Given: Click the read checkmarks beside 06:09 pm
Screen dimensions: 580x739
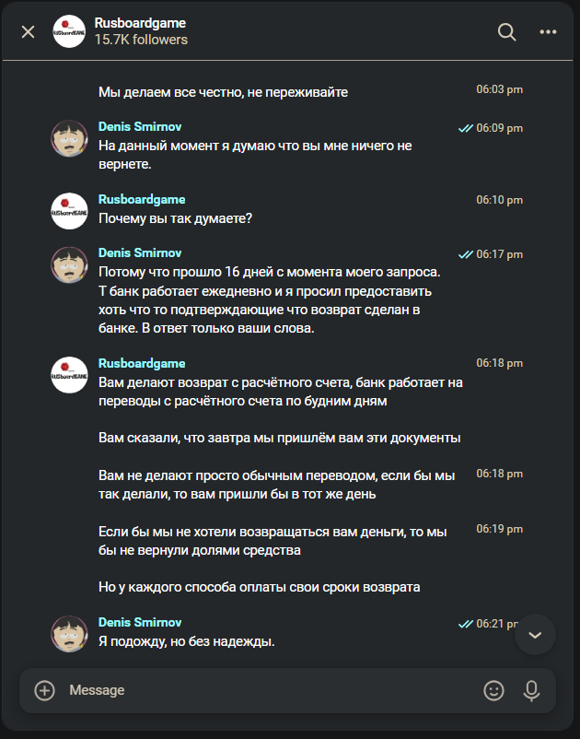Looking at the screenshot, I should pyautogui.click(x=465, y=128).
